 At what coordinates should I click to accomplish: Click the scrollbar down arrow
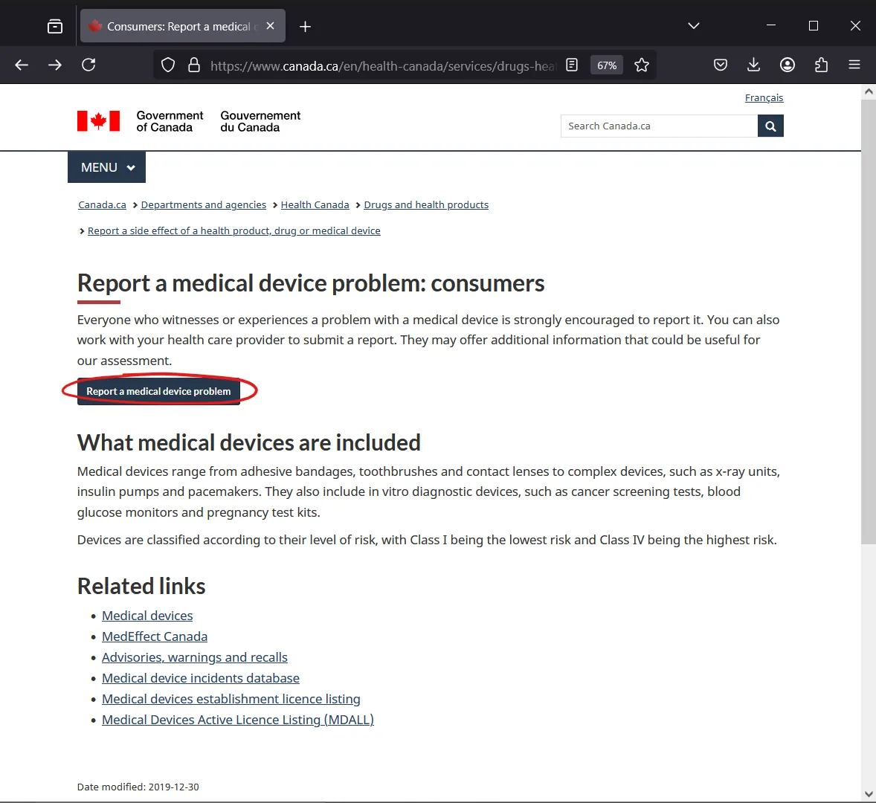868,794
